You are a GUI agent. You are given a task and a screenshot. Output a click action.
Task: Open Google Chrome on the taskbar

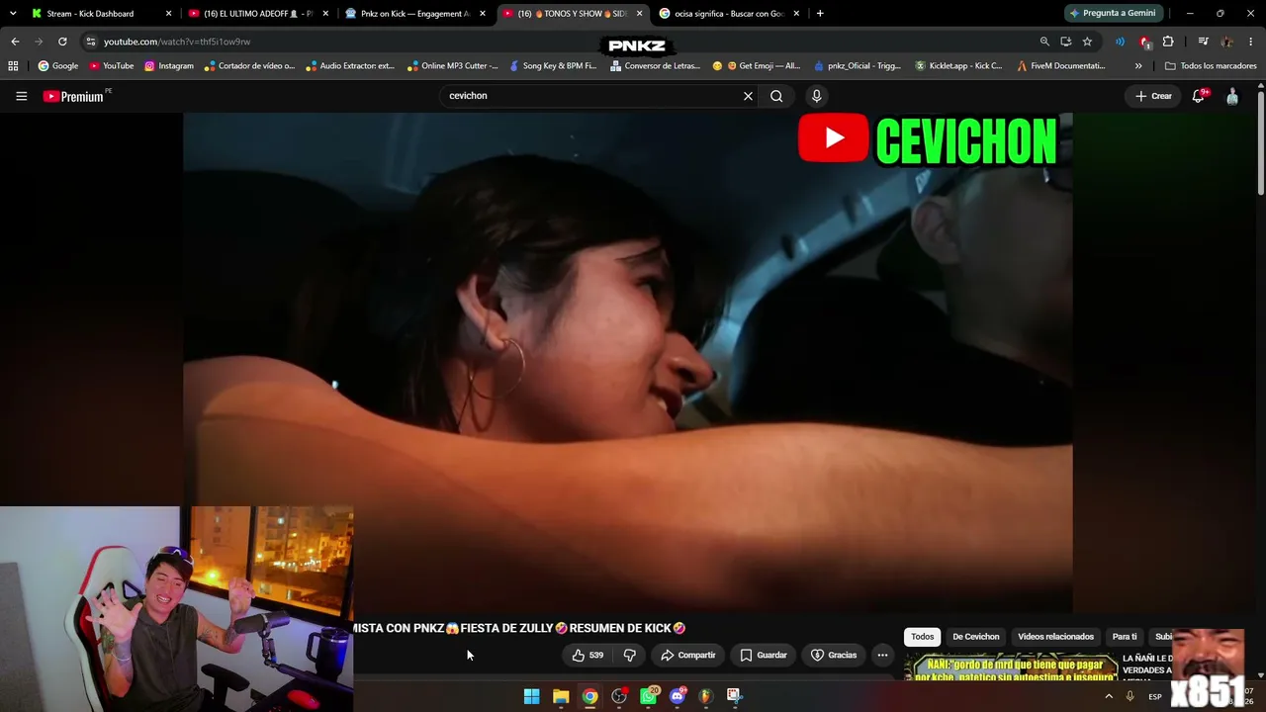pyautogui.click(x=589, y=696)
